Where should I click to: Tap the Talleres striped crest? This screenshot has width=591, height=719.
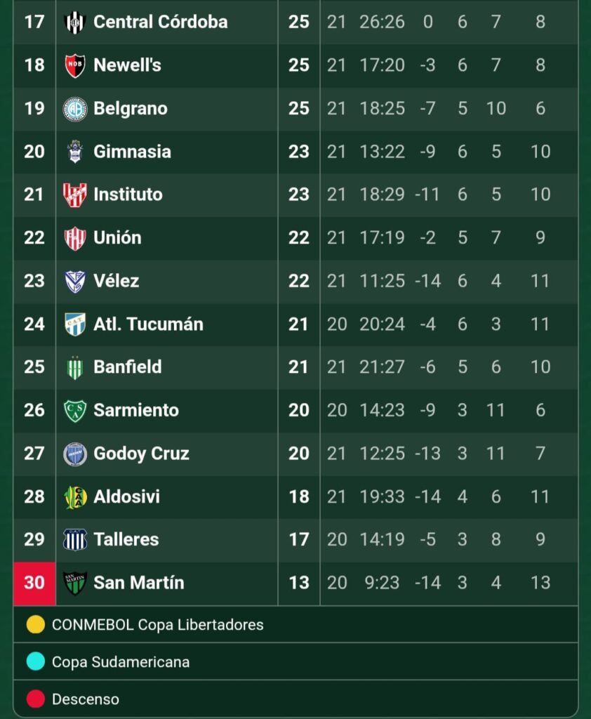[x=74, y=540]
